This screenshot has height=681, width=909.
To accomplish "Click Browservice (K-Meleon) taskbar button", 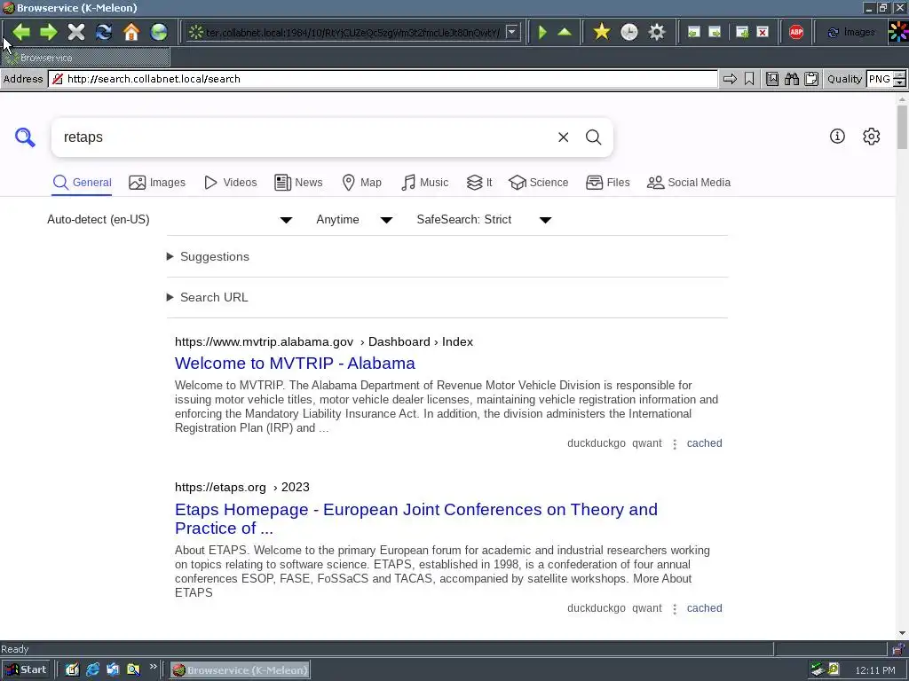I will click(x=240, y=670).
